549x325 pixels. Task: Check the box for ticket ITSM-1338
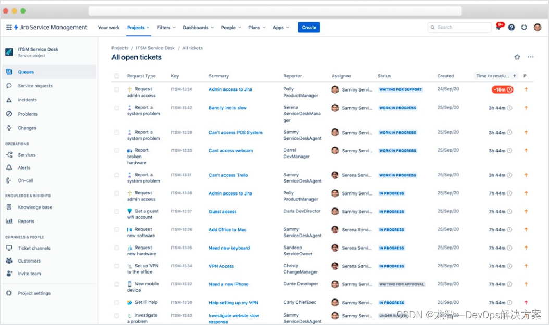point(117,193)
